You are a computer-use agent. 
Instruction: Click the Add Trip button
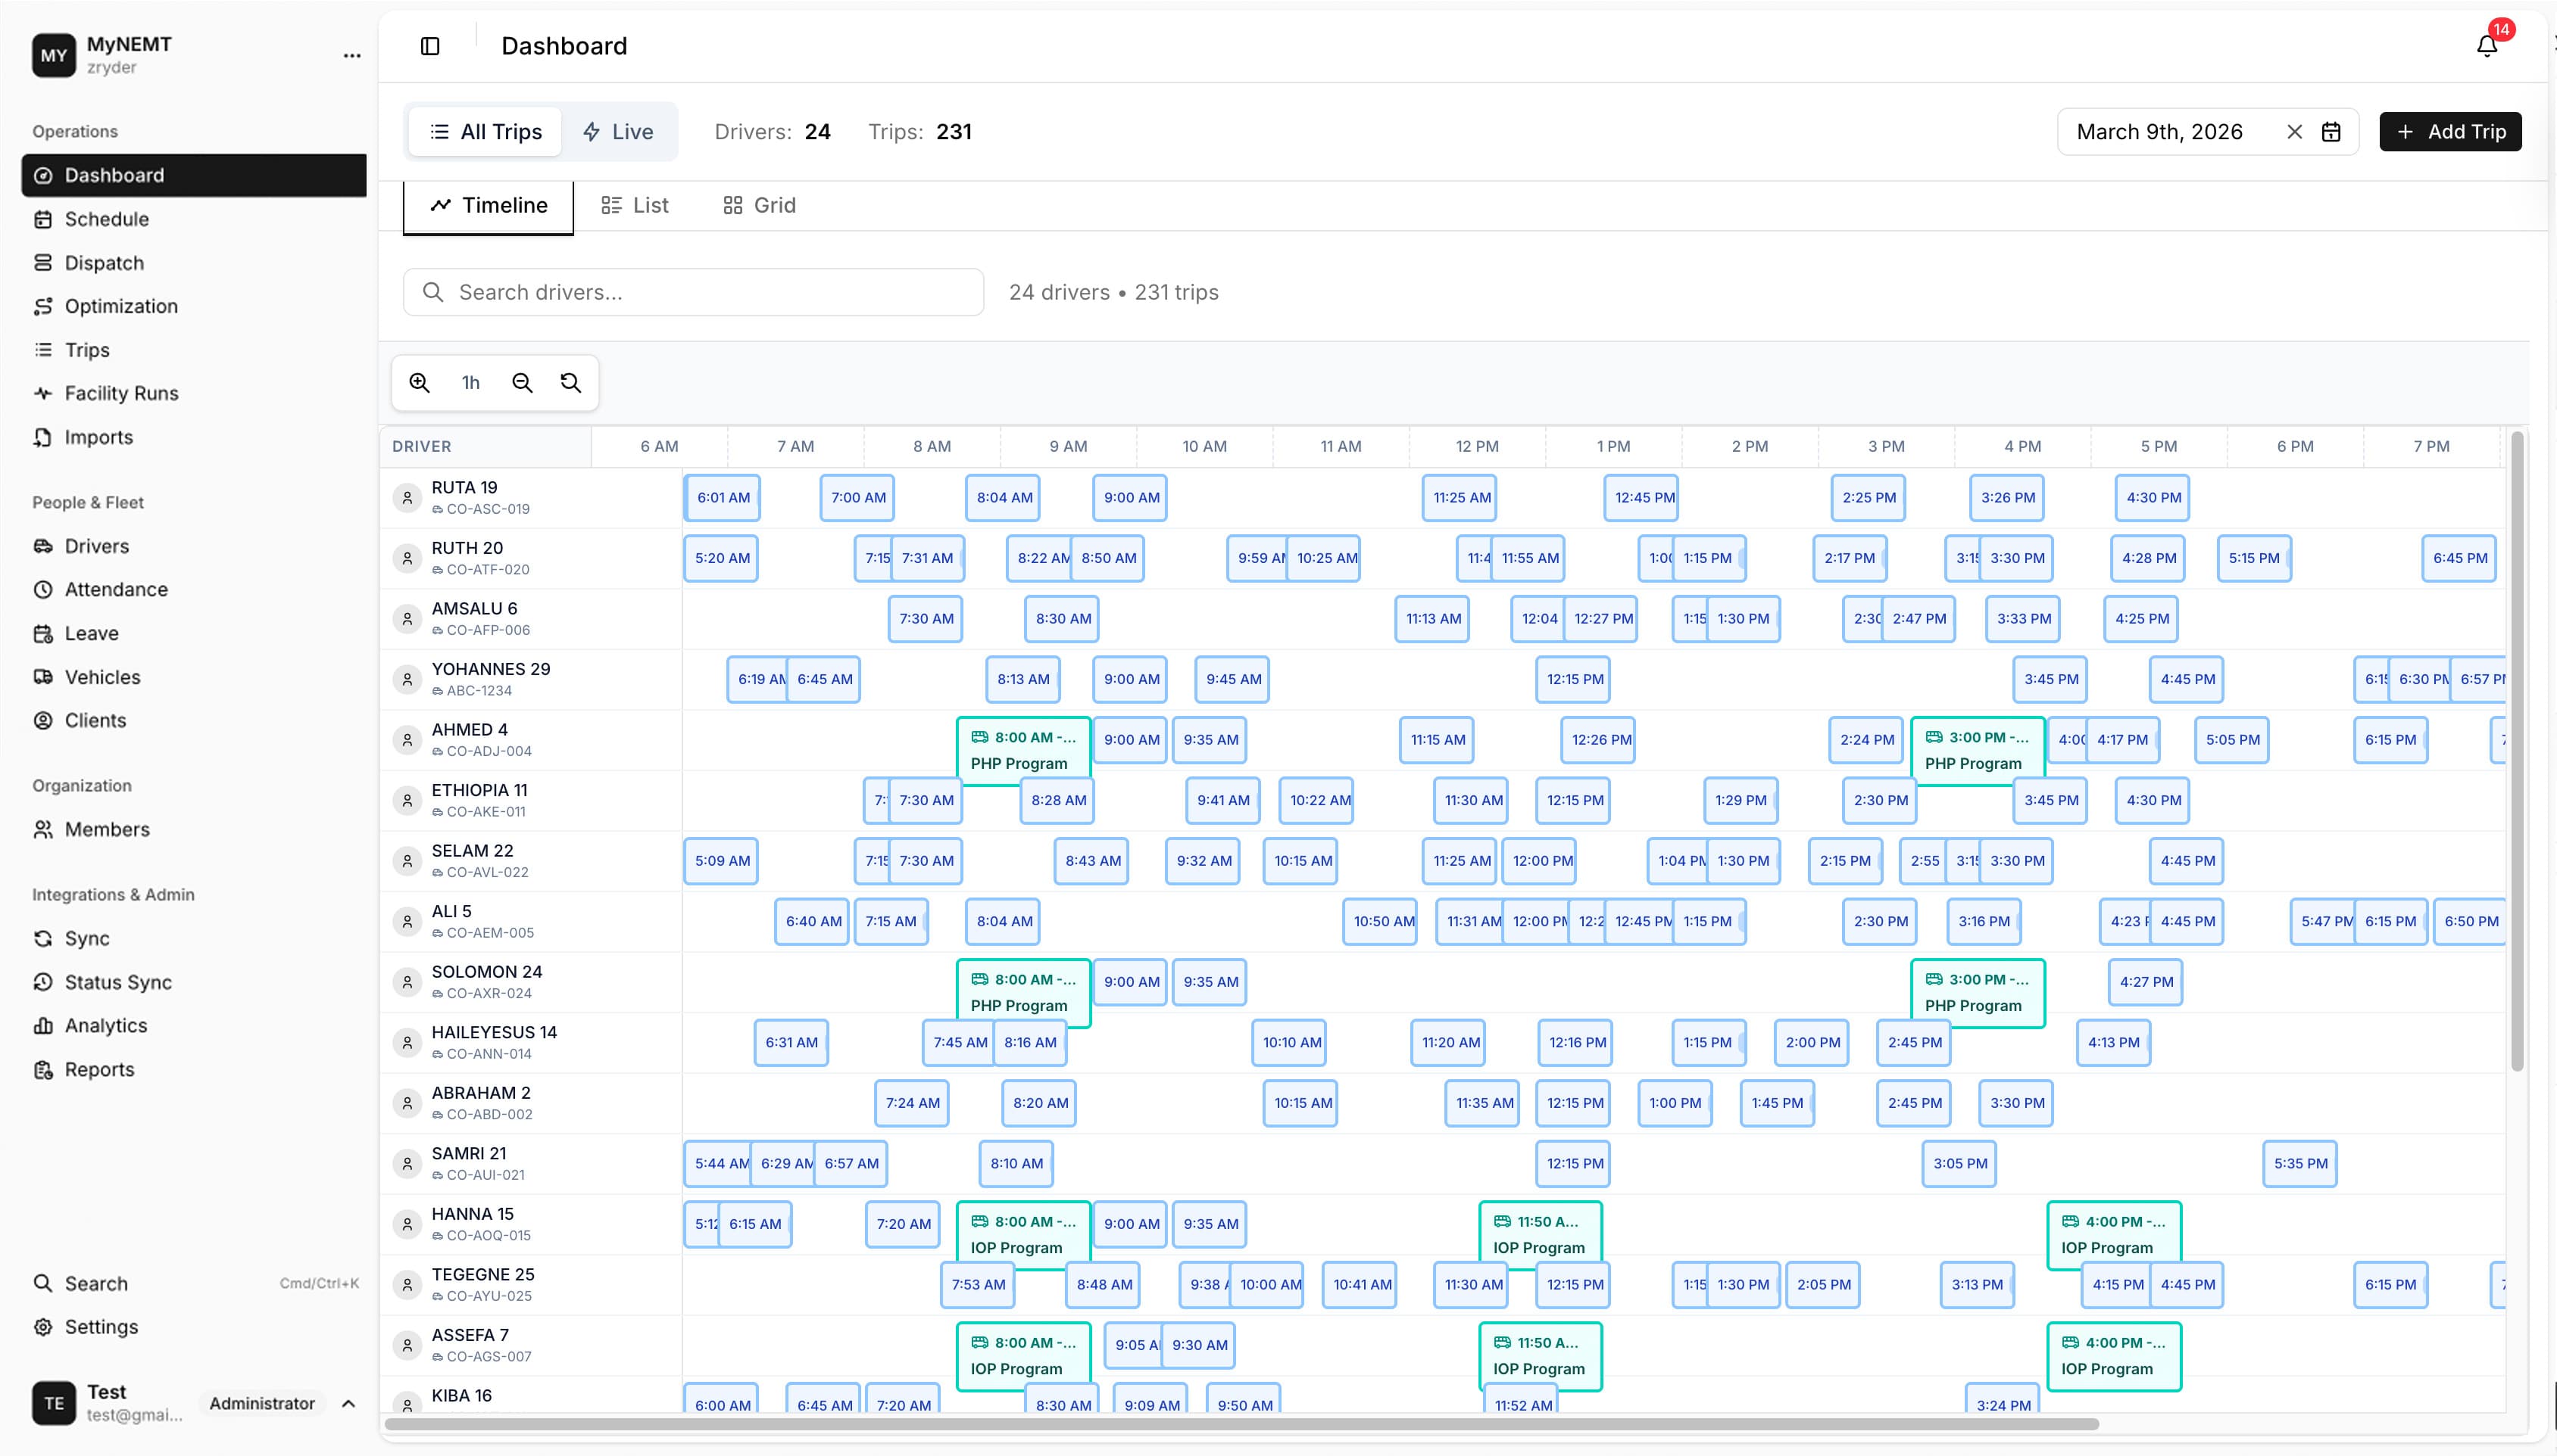click(x=2450, y=131)
